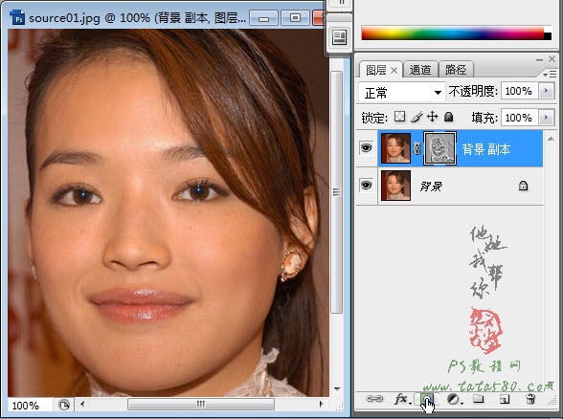Click the vertical scrollbar thumb
Image resolution: width=563 pixels, height=419 pixels.
(336, 192)
